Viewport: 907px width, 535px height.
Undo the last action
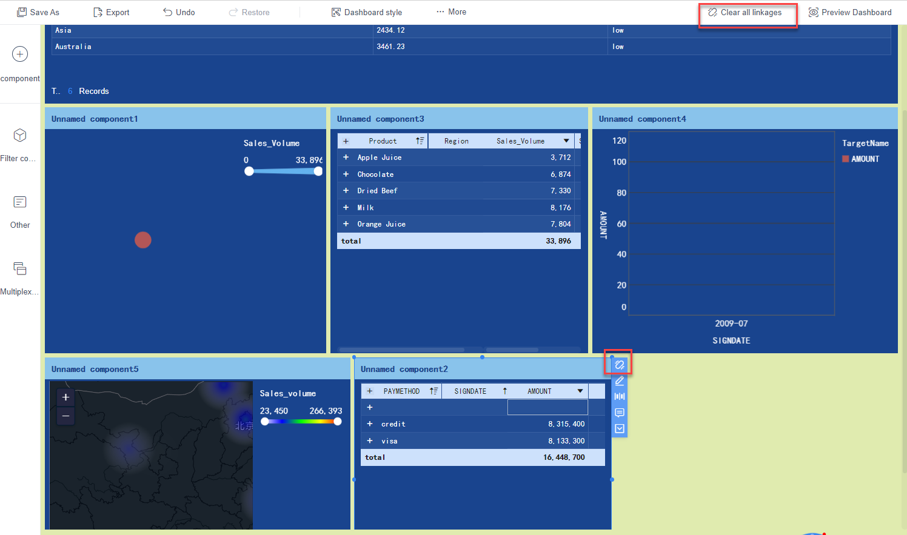(x=179, y=12)
